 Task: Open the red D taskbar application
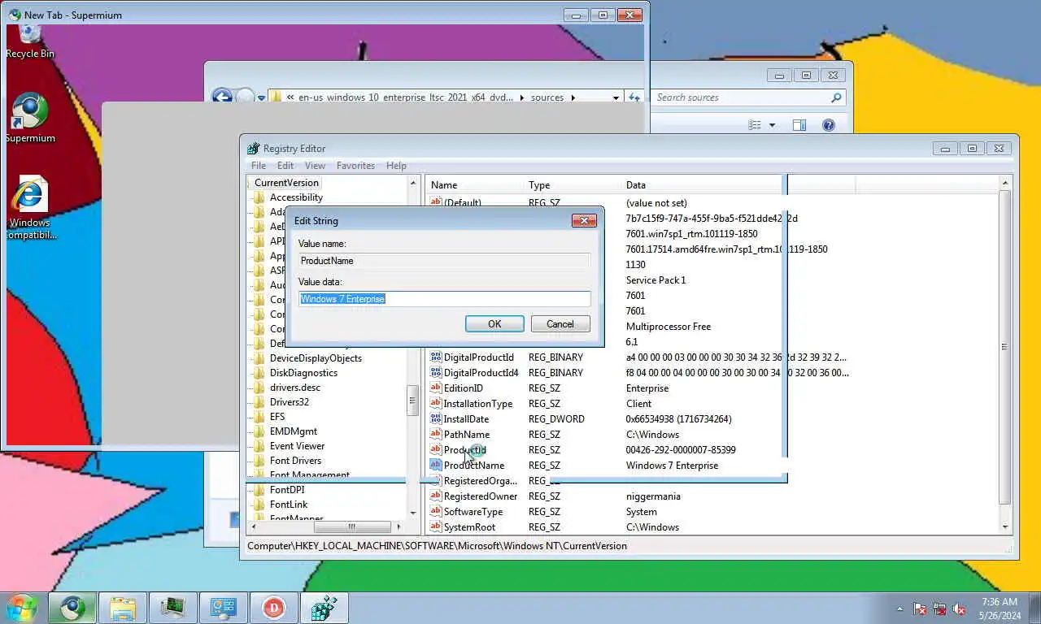[273, 608]
